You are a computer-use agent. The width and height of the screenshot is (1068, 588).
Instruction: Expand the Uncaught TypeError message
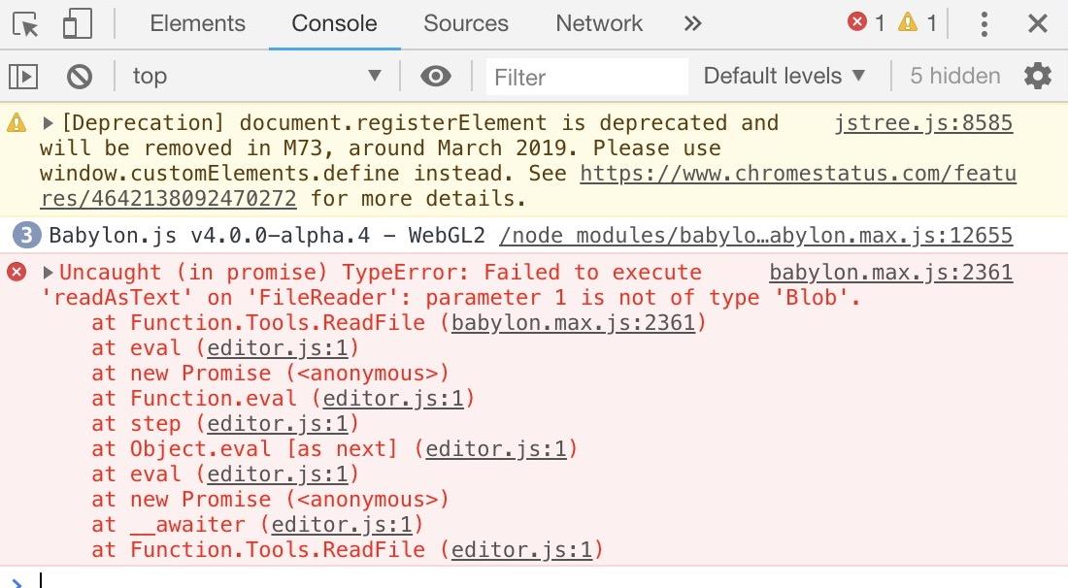pyautogui.click(x=48, y=273)
